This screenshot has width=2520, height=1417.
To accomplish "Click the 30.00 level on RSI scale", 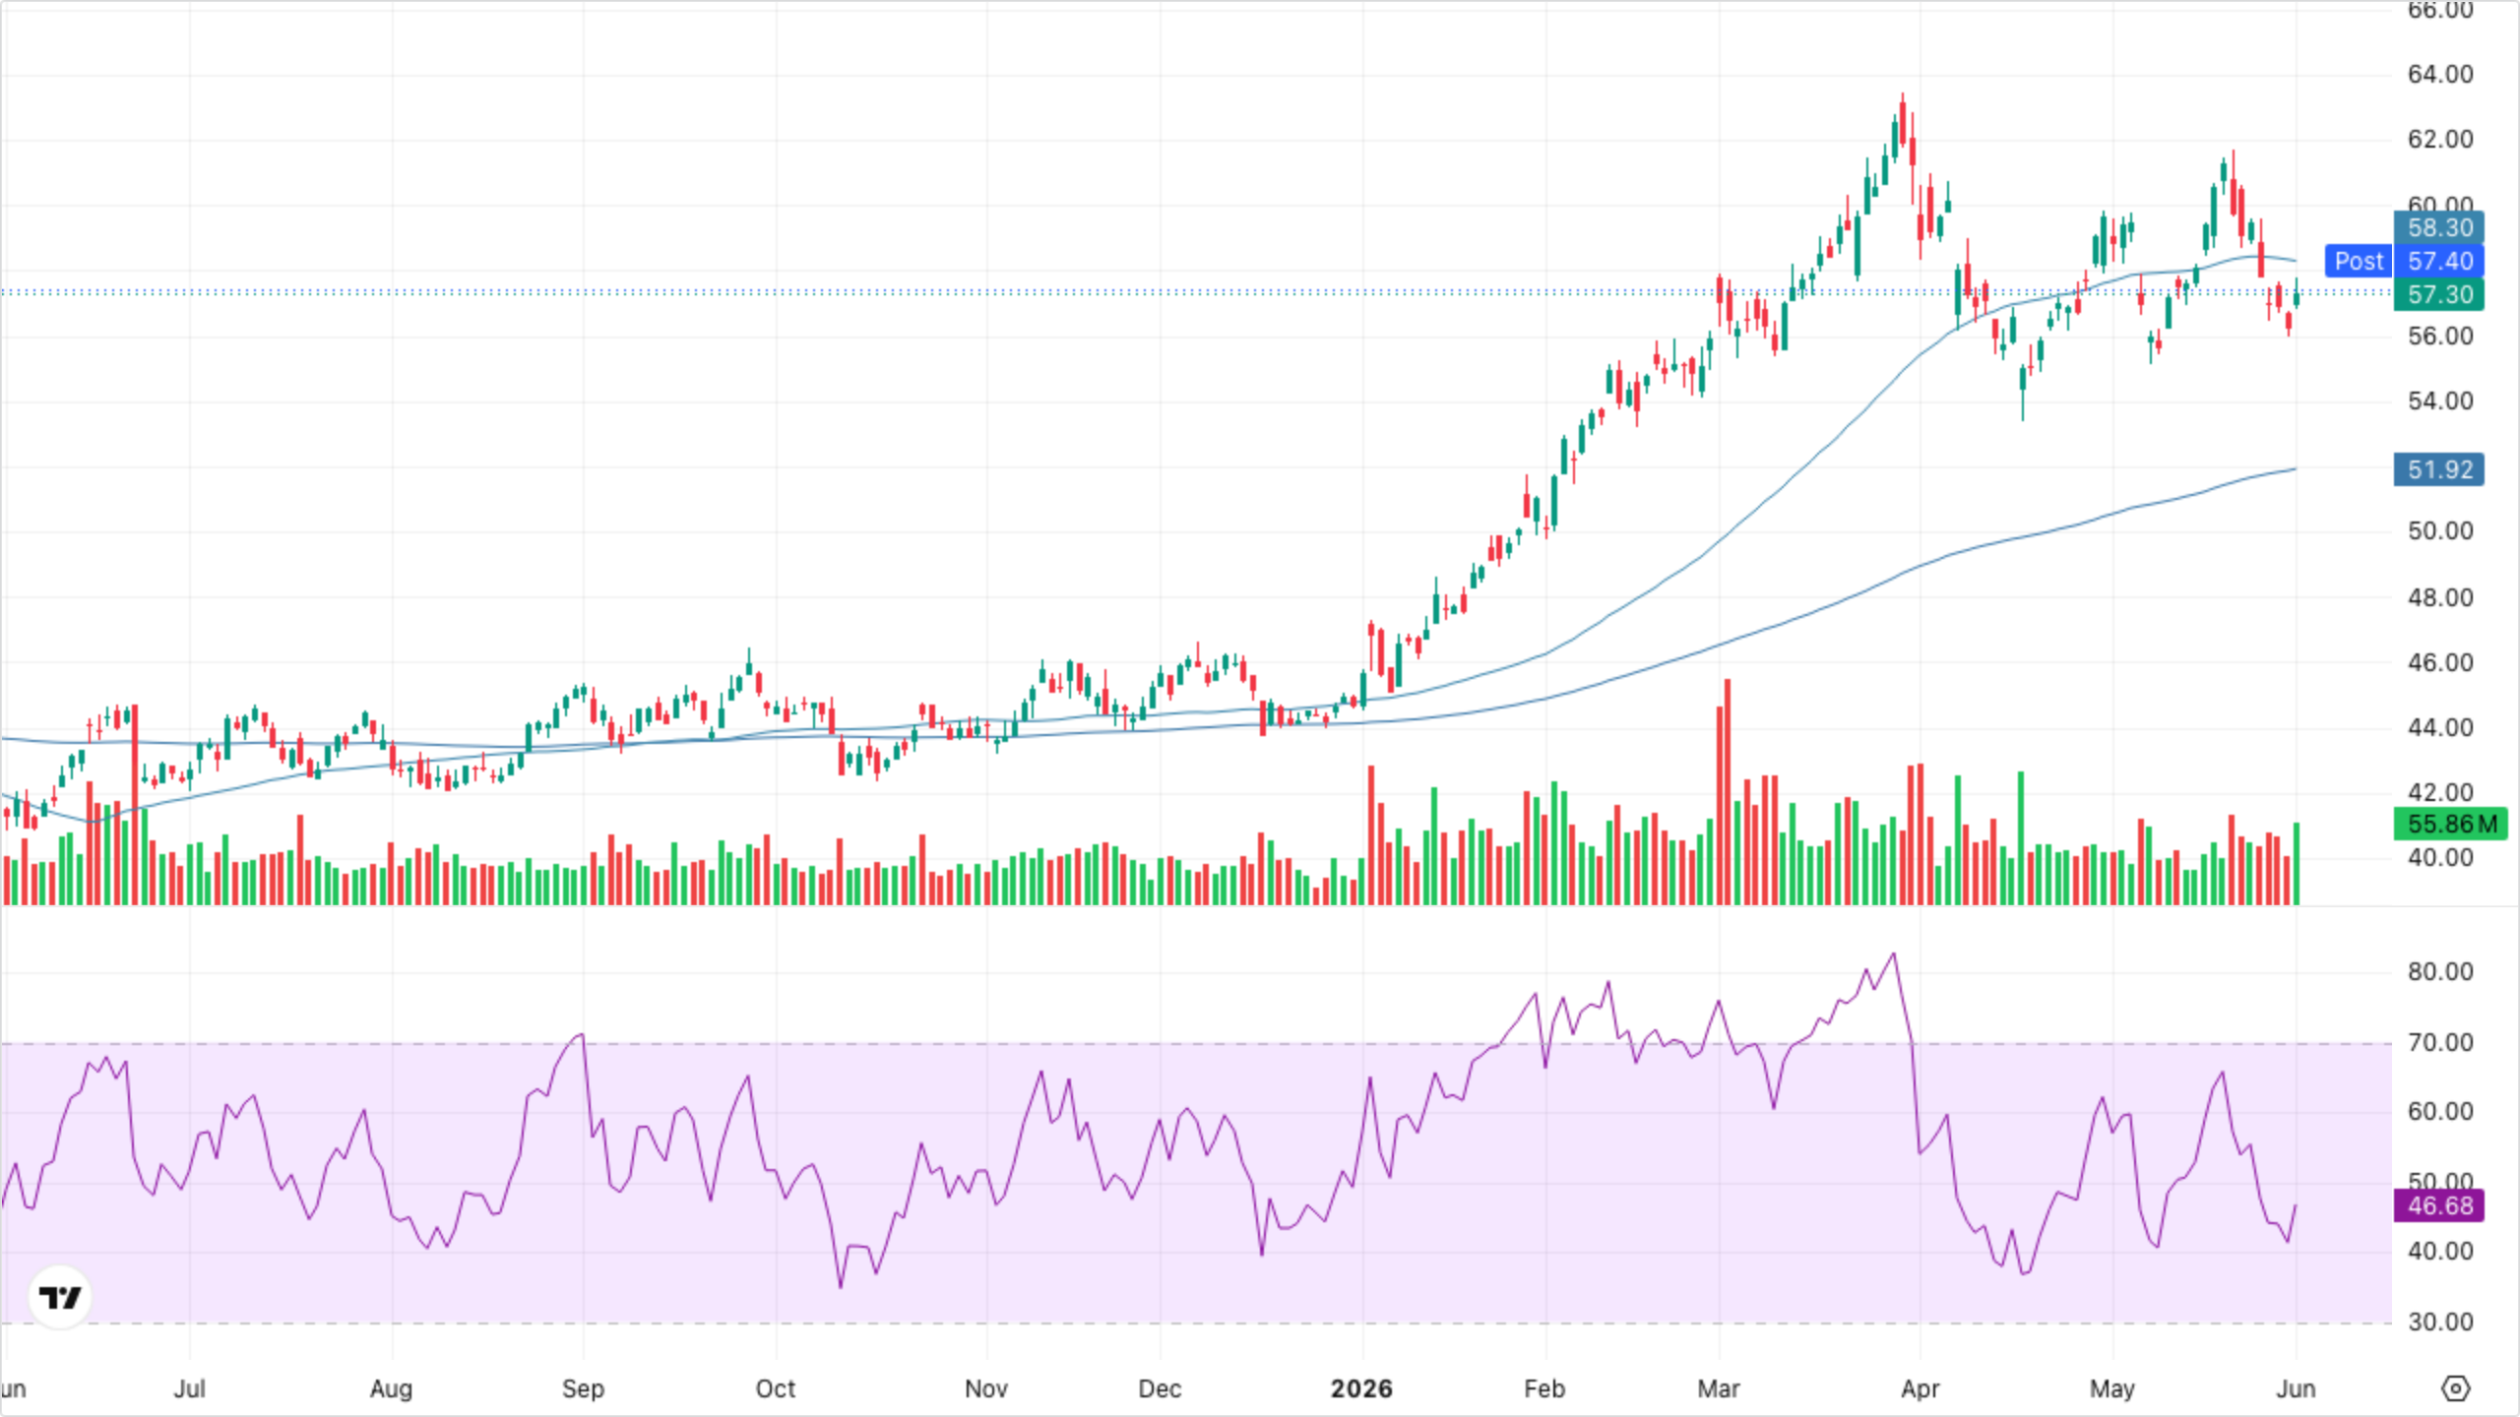I will [x=2440, y=1322].
